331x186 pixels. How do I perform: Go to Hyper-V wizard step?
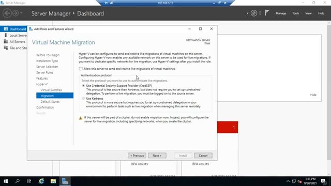tap(42, 84)
